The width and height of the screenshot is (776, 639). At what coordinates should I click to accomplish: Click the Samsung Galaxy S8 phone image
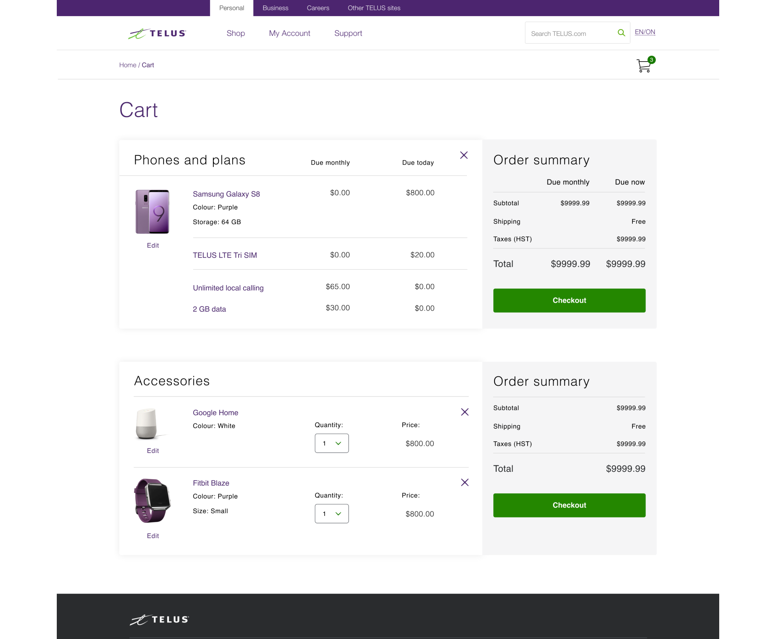click(152, 212)
